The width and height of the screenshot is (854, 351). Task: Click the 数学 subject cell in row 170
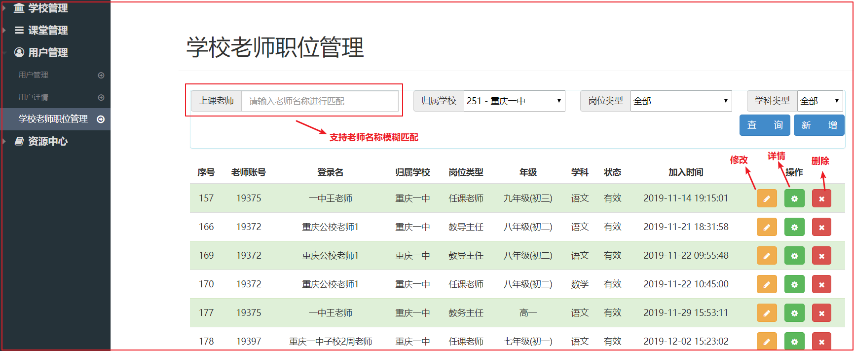pos(580,284)
